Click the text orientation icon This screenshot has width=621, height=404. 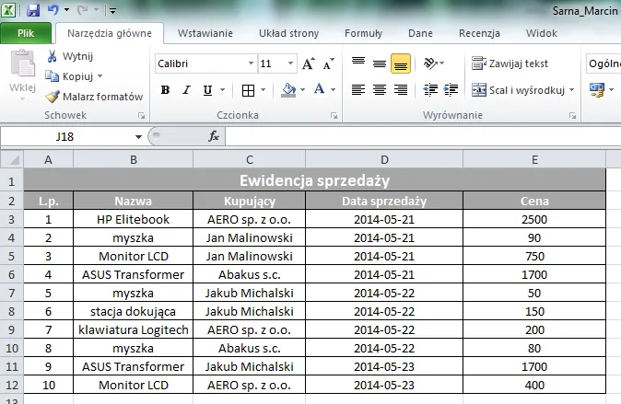tap(430, 64)
